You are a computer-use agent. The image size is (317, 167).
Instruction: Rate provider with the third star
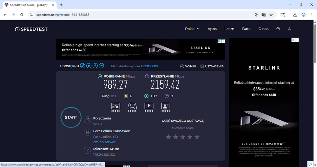click(x=183, y=137)
